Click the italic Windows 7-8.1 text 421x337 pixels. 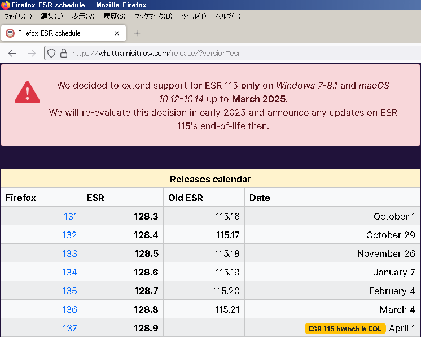[x=307, y=85]
